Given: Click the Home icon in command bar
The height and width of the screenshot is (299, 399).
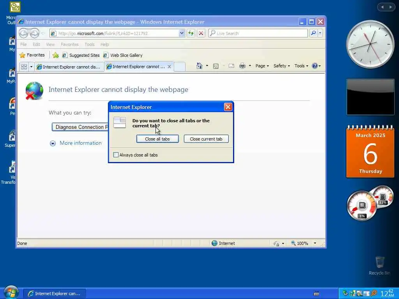Looking at the screenshot, I should 199,66.
